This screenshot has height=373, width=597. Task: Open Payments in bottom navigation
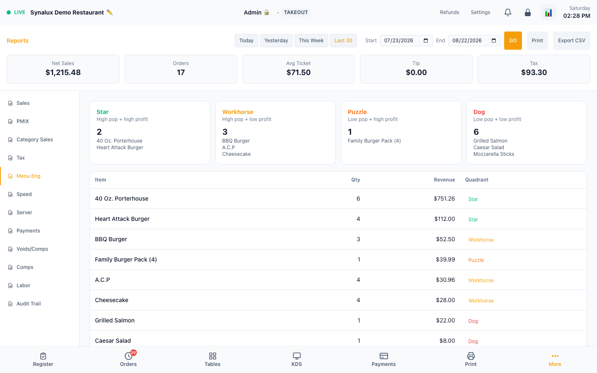coord(383,359)
